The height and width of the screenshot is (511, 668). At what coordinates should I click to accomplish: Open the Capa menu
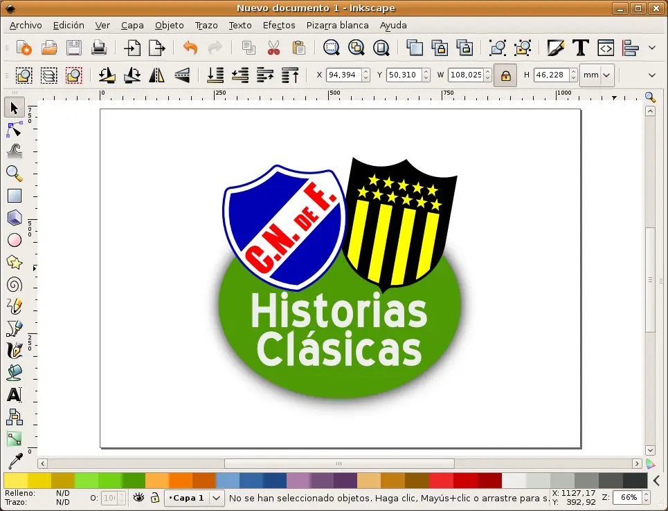pyautogui.click(x=132, y=26)
